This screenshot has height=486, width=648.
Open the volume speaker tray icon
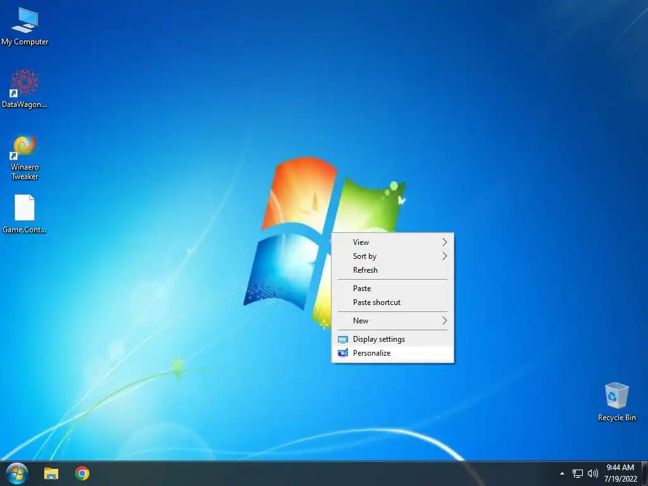tap(593, 473)
